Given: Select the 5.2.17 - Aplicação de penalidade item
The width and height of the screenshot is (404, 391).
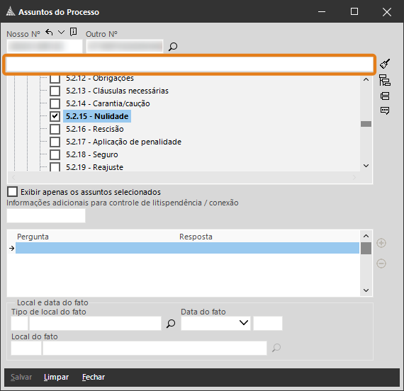Looking at the screenshot, I should (x=123, y=142).
